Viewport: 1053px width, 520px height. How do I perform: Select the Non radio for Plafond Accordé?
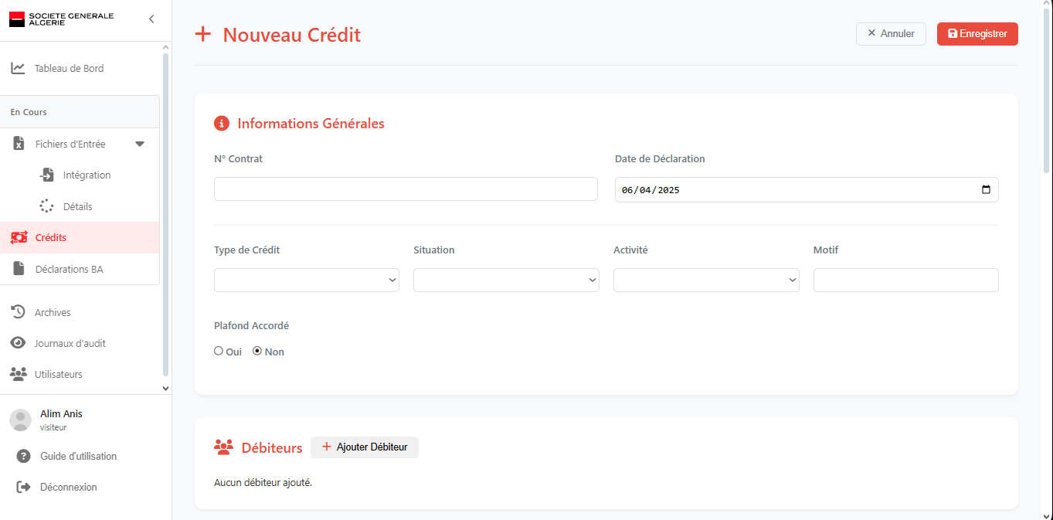[256, 350]
